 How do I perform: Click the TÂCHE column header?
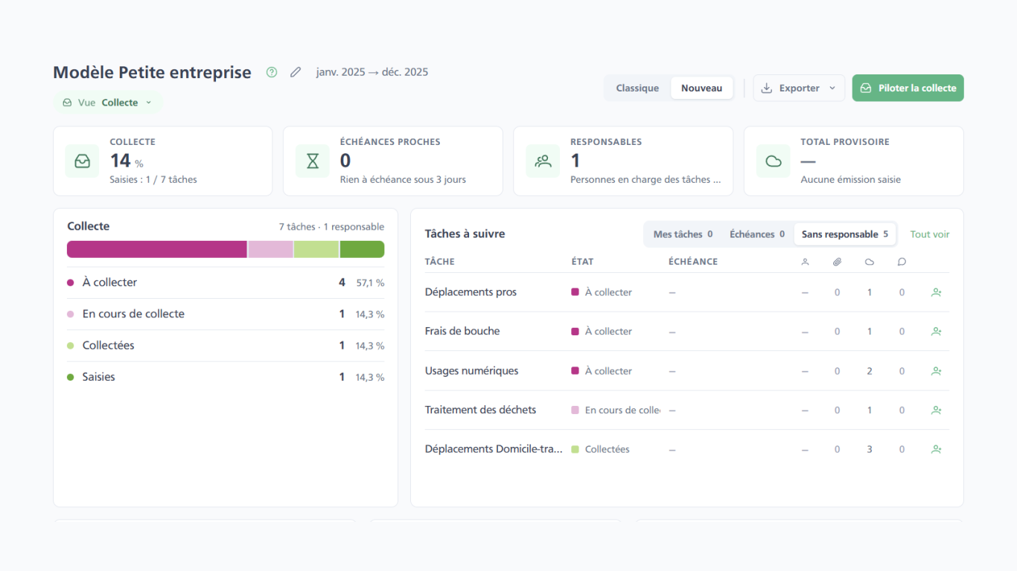(x=440, y=262)
